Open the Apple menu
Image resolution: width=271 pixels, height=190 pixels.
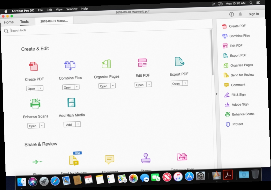pyautogui.click(x=6, y=11)
